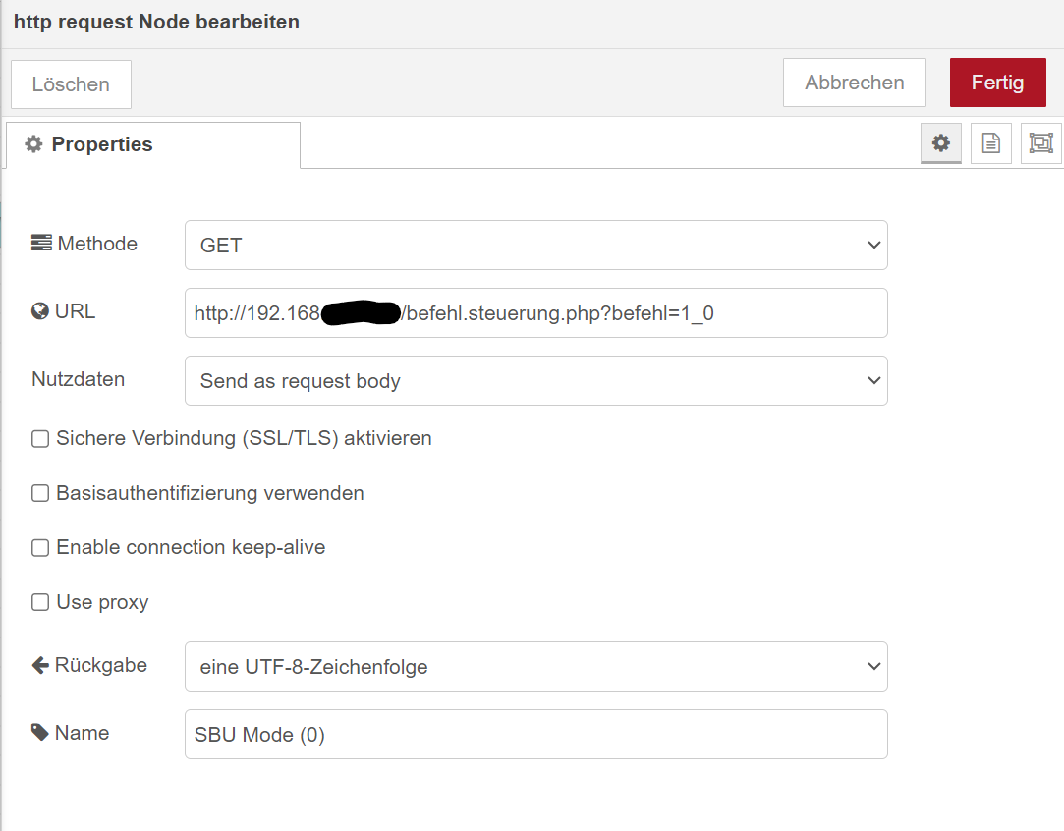Open the Methode GET dropdown

[535, 246]
